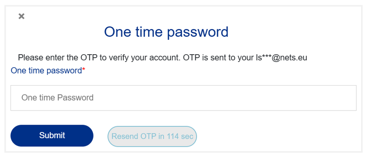
Task: Dismiss the OTP popup via the X
Action: tap(21, 16)
